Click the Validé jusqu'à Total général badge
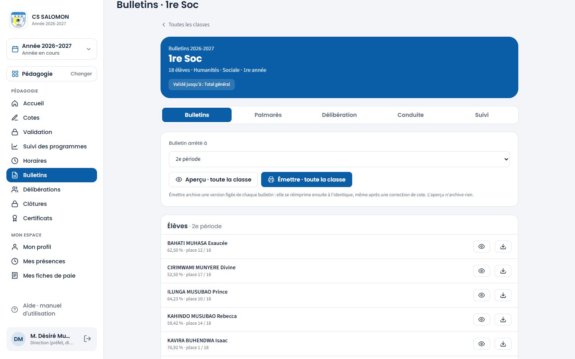The image size is (575, 359). click(x=202, y=85)
